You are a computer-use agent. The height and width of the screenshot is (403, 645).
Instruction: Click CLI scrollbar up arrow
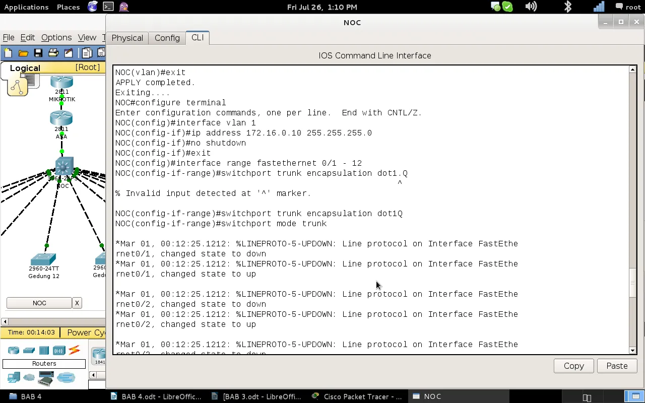point(632,70)
